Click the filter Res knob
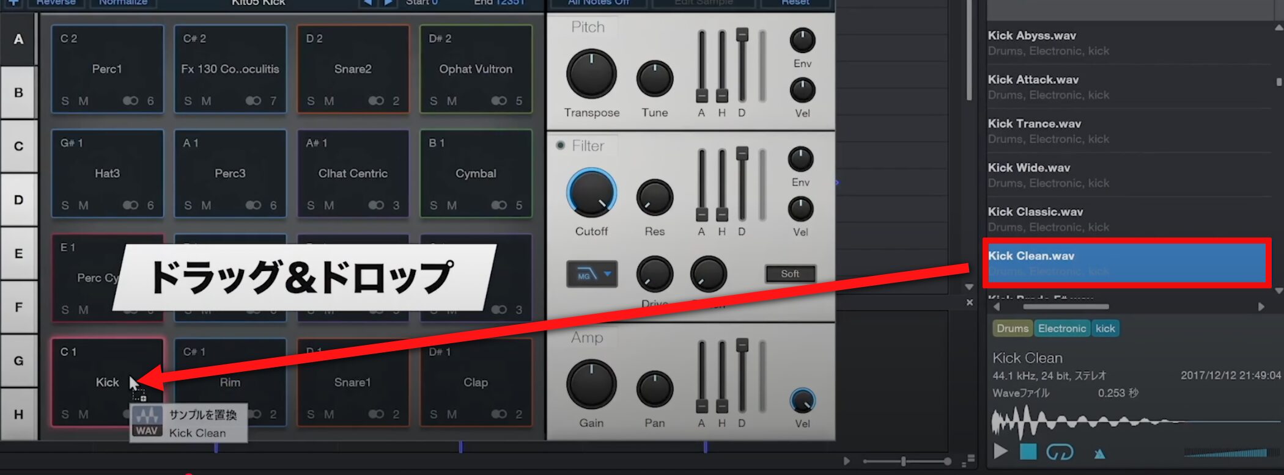Image resolution: width=1284 pixels, height=475 pixels. tap(654, 198)
